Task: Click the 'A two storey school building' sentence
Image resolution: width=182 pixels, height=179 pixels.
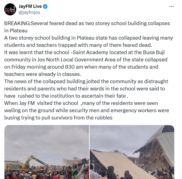Action: (x=88, y=38)
